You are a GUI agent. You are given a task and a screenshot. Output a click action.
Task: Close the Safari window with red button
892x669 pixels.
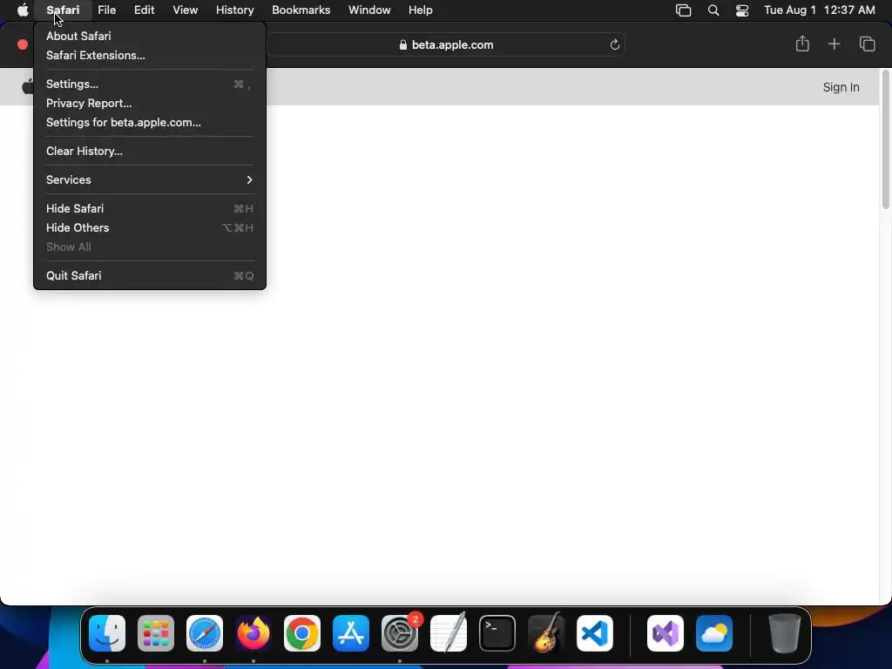coord(22,44)
